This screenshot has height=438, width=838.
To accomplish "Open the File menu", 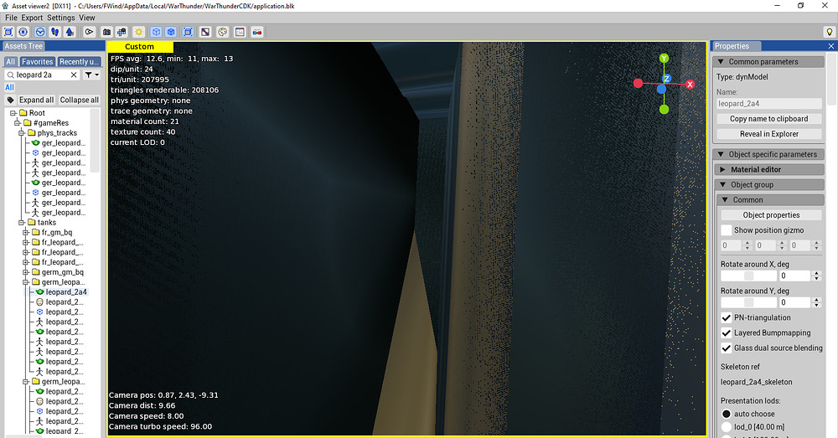I will (11, 18).
